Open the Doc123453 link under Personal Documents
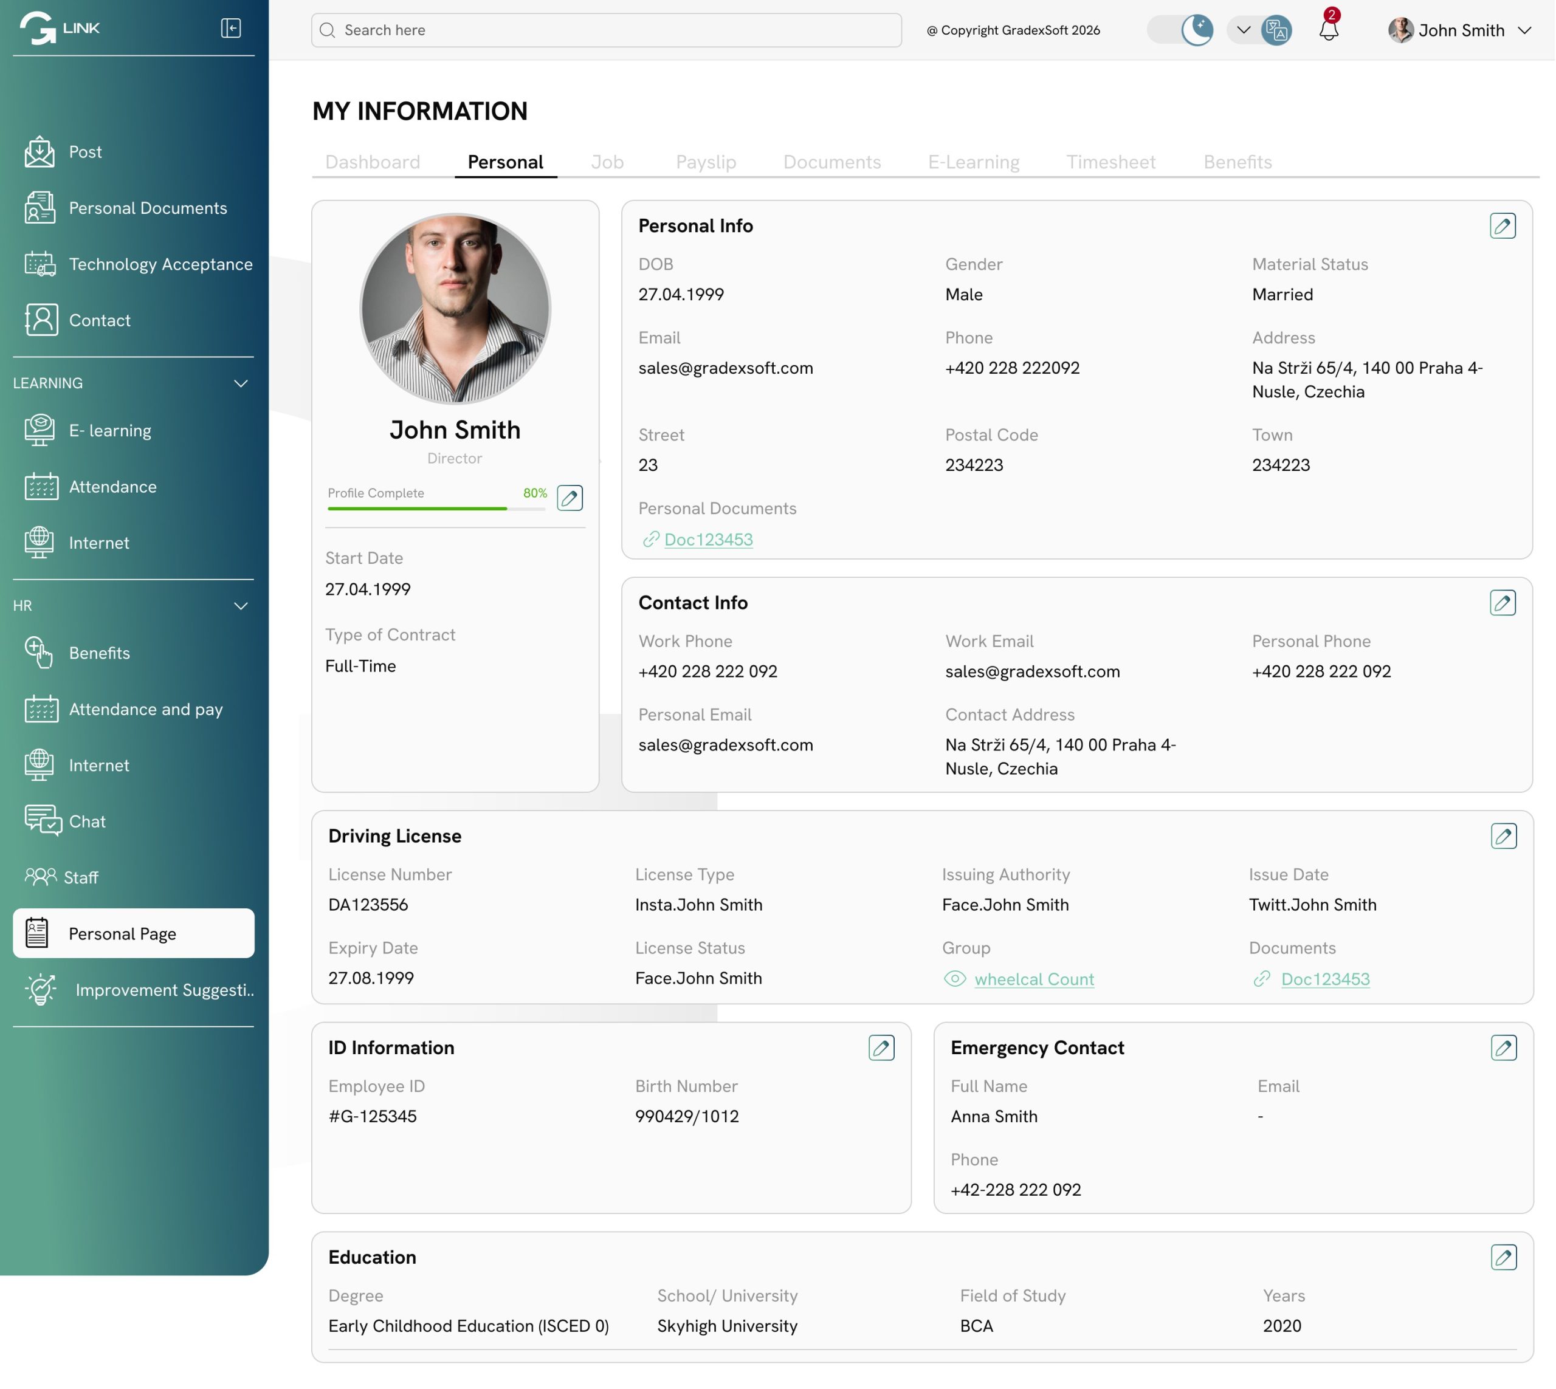 707,540
